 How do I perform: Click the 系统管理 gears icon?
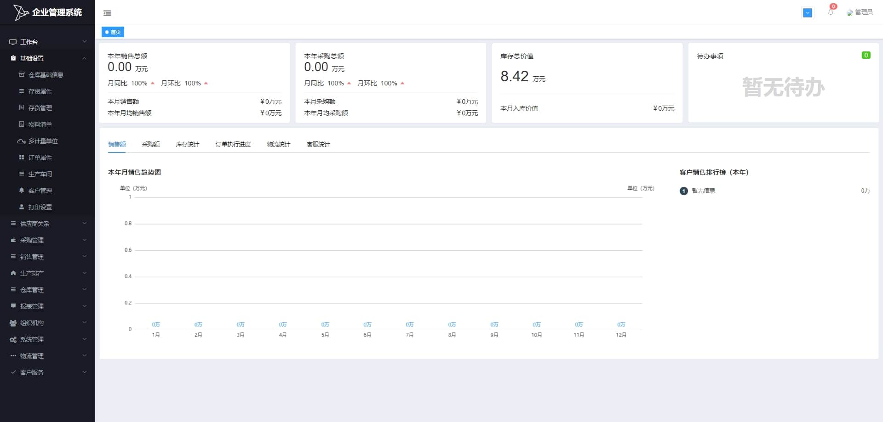(x=13, y=339)
